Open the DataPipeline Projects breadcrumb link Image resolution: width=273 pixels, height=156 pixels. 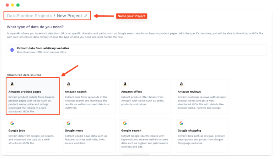tap(29, 16)
